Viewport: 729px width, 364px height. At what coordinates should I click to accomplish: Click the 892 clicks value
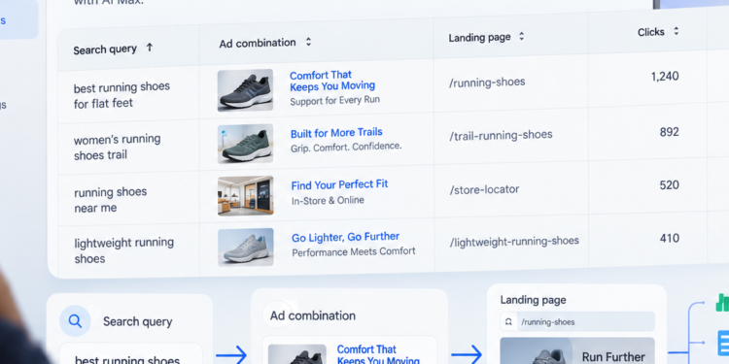point(670,132)
